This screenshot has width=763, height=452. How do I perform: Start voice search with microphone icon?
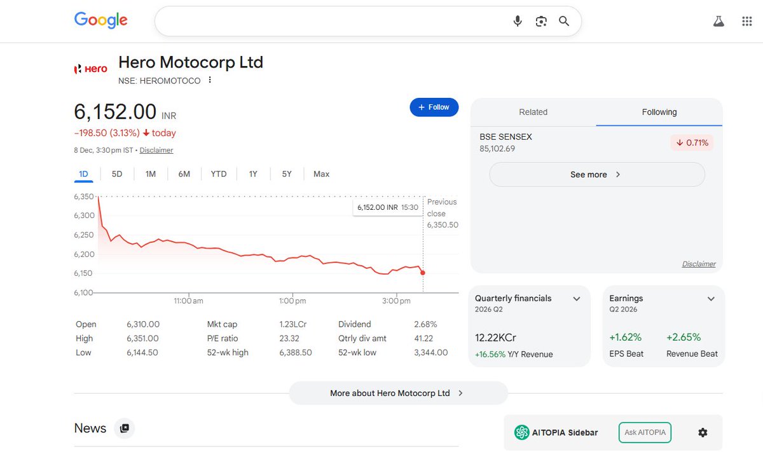pyautogui.click(x=518, y=22)
